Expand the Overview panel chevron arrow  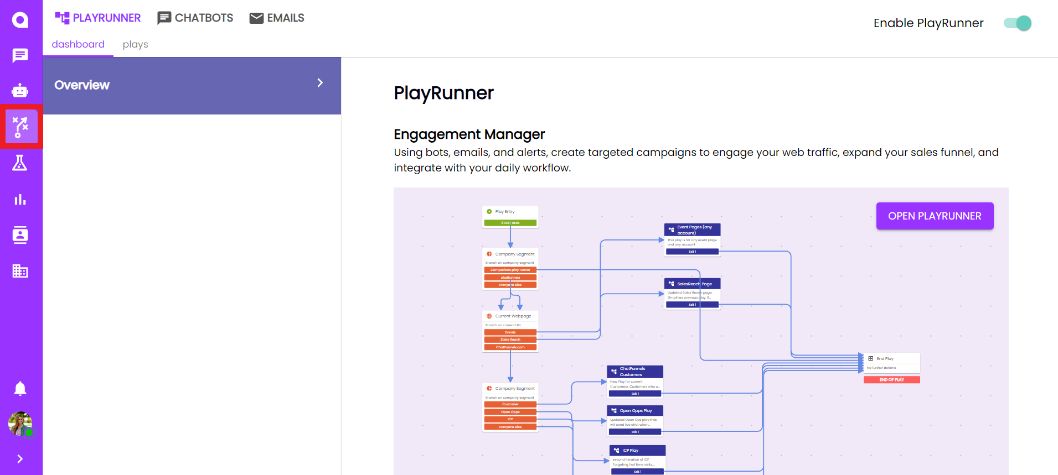[x=320, y=83]
